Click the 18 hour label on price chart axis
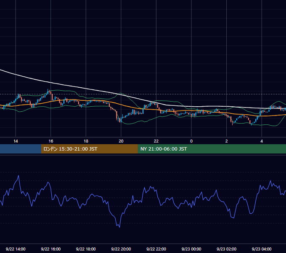Screen dimensions: 286x253 click(86, 141)
